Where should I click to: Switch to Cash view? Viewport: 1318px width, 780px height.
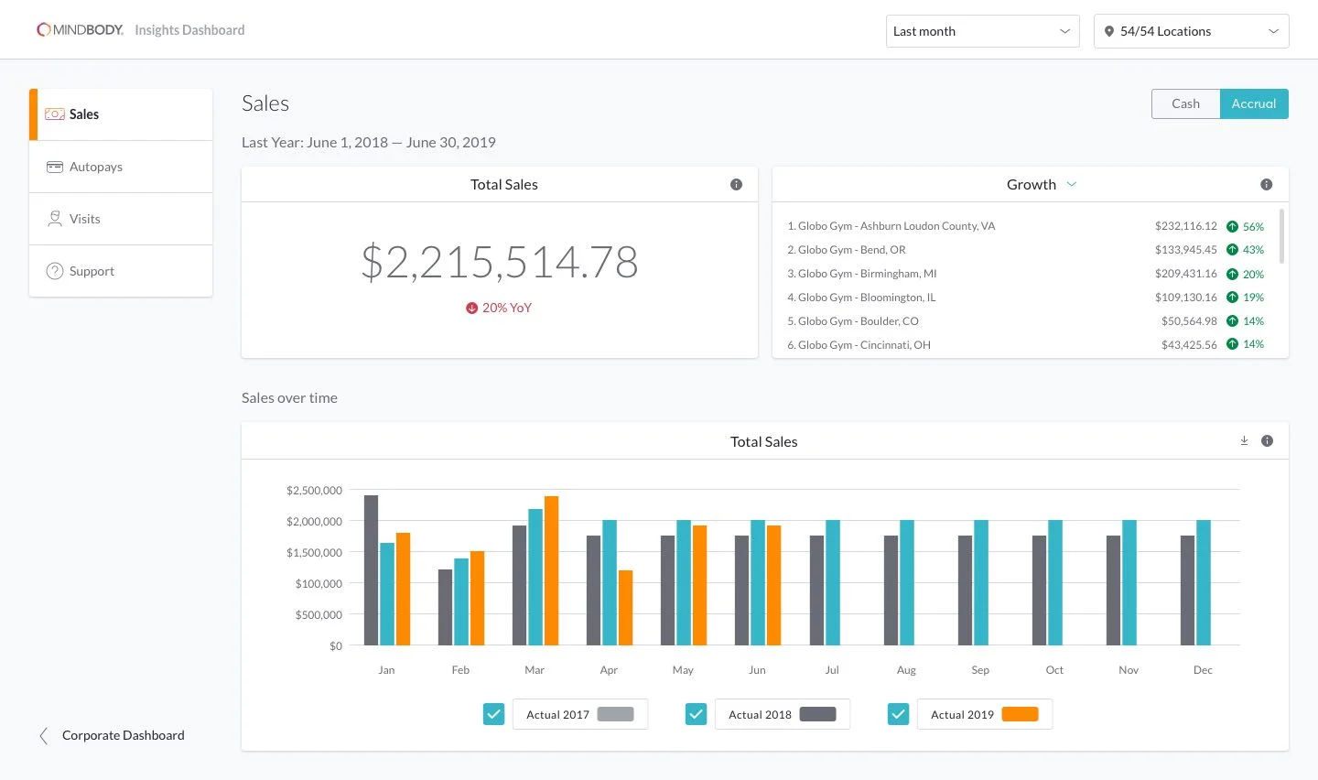[1185, 103]
